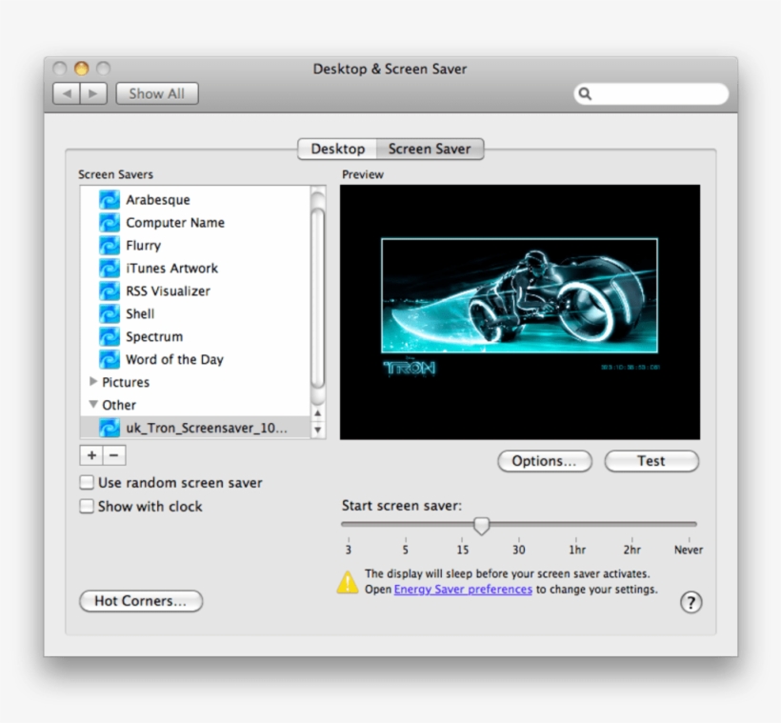Open help with the question mark button

point(691,602)
